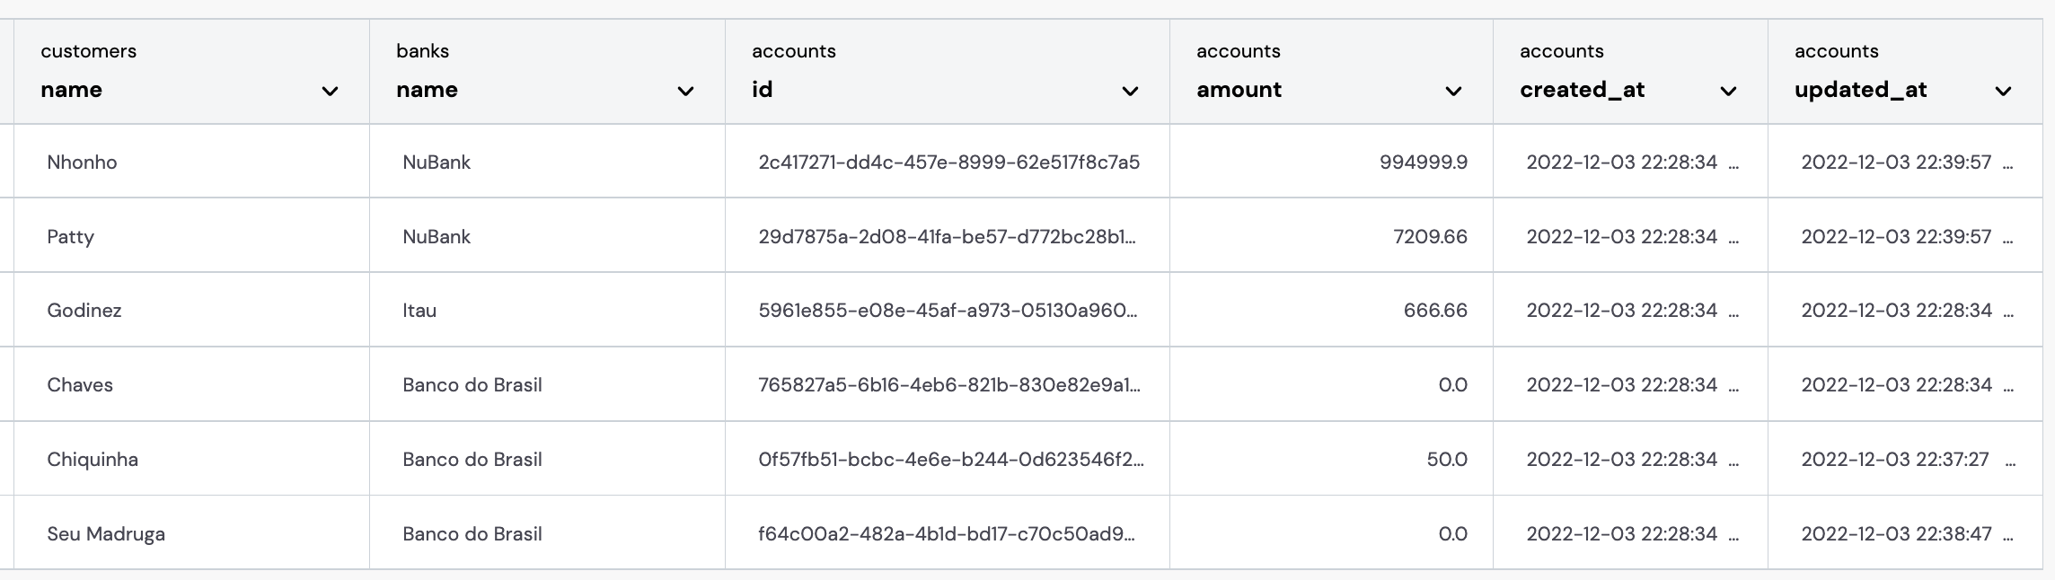
Task: Expand the updated_at column options
Action: tap(2001, 92)
